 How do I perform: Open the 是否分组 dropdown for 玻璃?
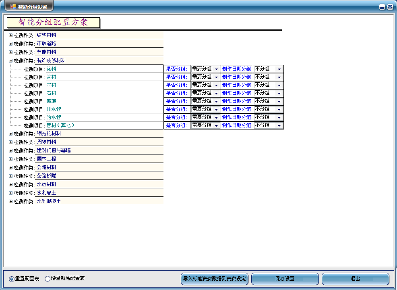[216, 101]
